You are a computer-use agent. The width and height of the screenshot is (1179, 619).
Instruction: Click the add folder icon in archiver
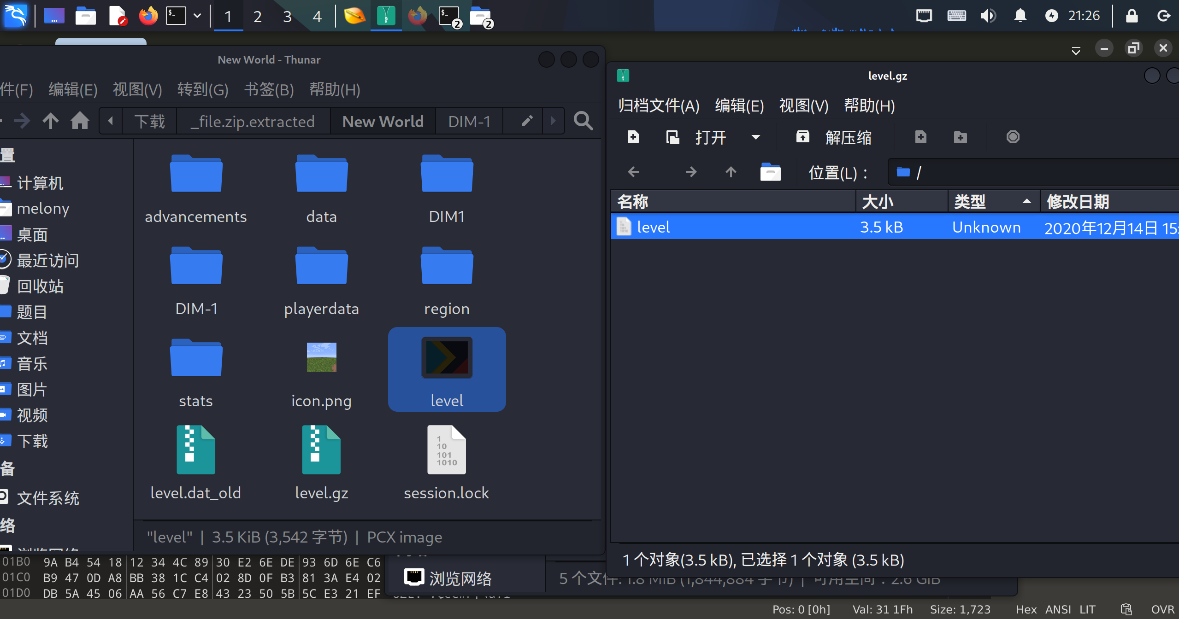[960, 137]
